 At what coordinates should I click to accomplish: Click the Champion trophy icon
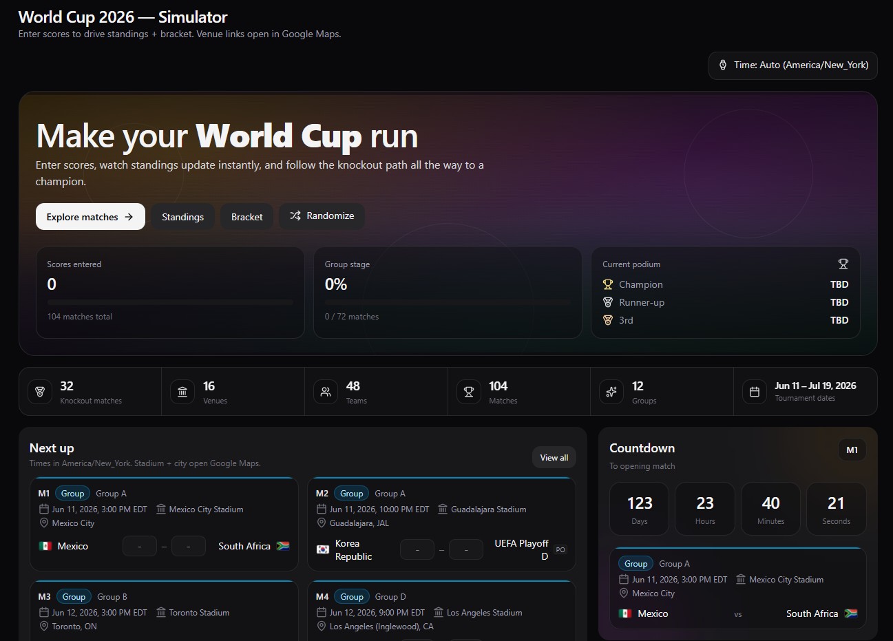(x=608, y=284)
